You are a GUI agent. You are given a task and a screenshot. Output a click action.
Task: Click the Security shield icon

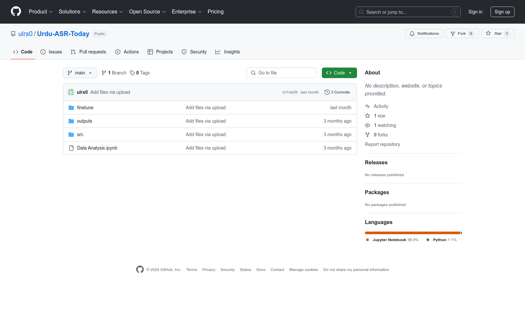[184, 52]
